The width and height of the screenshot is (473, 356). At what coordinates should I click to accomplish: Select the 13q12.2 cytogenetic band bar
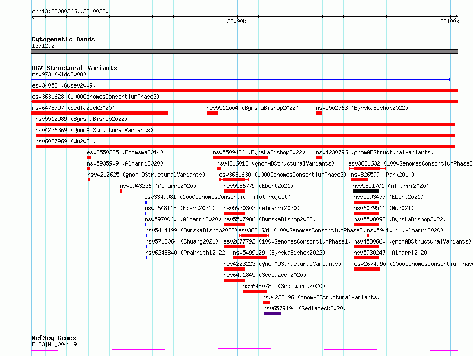[244, 51]
